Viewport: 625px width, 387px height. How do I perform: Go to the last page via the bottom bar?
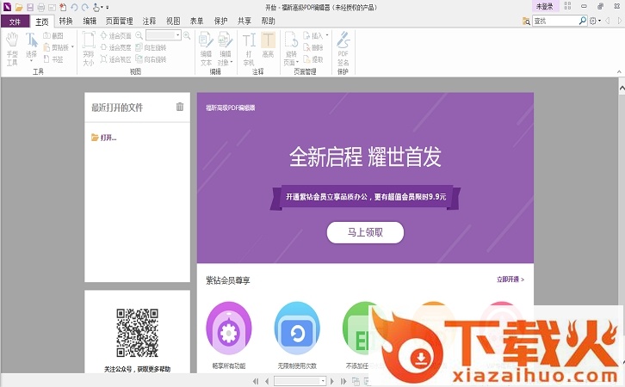[343, 381]
